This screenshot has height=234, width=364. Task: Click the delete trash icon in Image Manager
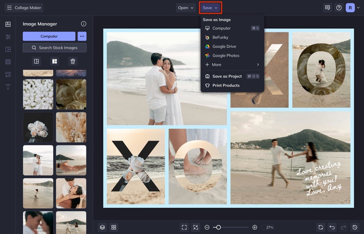[72, 61]
